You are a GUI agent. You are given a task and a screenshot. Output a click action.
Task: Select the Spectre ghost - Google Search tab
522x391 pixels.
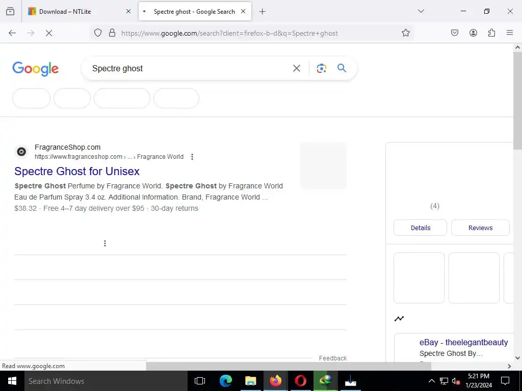(195, 12)
